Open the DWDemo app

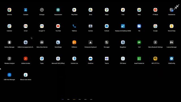point(74,42)
